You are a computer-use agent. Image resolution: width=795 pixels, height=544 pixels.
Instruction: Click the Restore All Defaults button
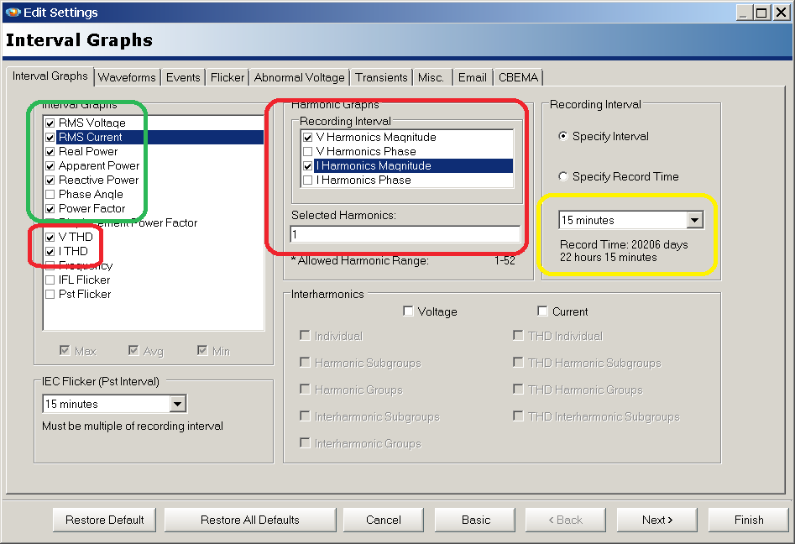[249, 520]
